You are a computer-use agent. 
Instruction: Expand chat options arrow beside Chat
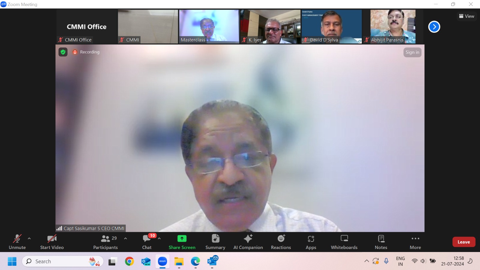pyautogui.click(x=159, y=238)
